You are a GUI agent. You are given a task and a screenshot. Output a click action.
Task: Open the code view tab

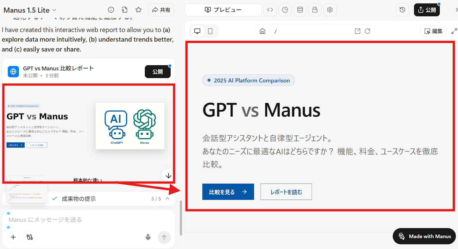270,10
